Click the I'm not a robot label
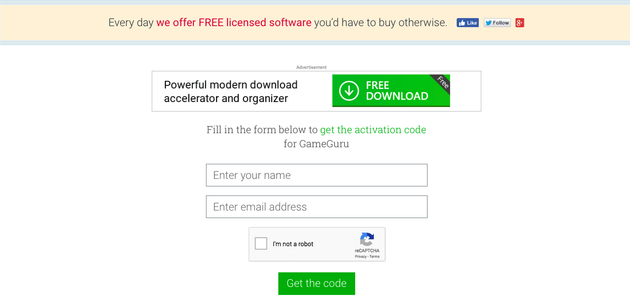Screen dimensions: 630x304 point(293,244)
